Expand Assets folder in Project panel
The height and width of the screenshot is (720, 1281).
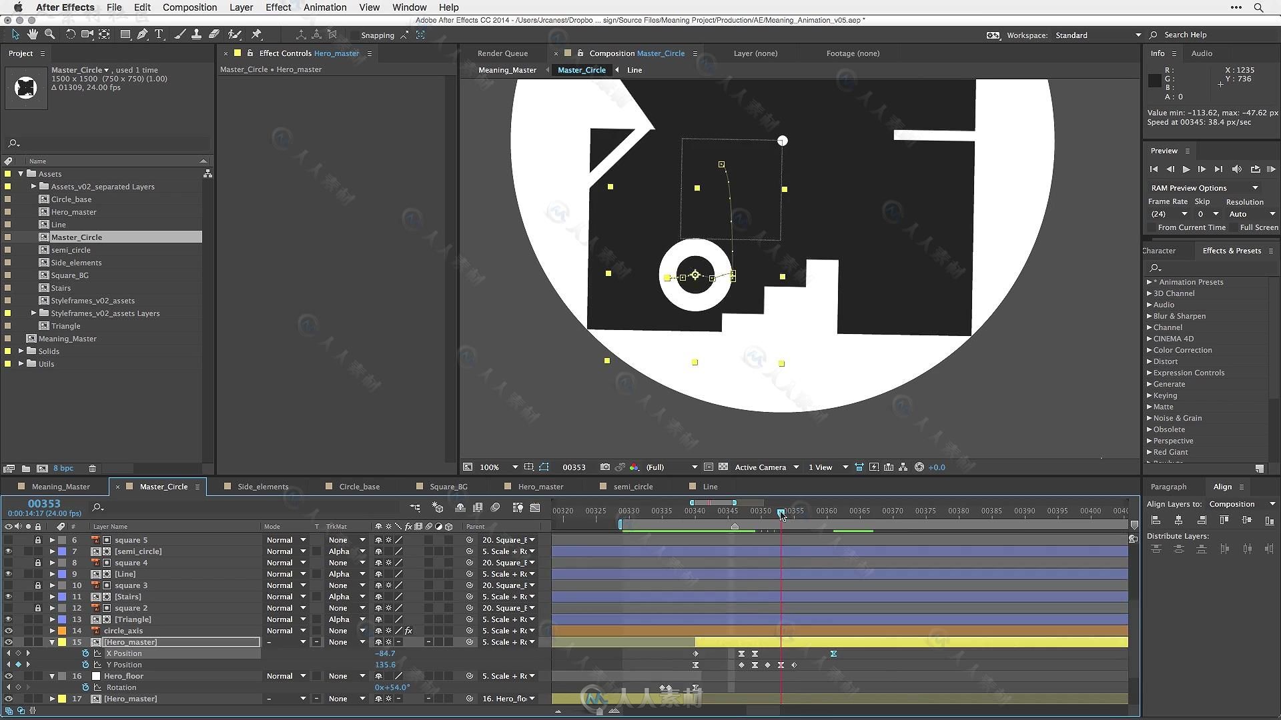19,173
